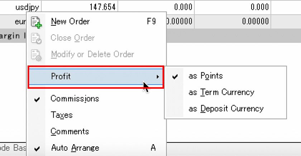Viewport: 301px width, 156px height.
Task: Choose Close Order from context menu
Action: (x=72, y=38)
